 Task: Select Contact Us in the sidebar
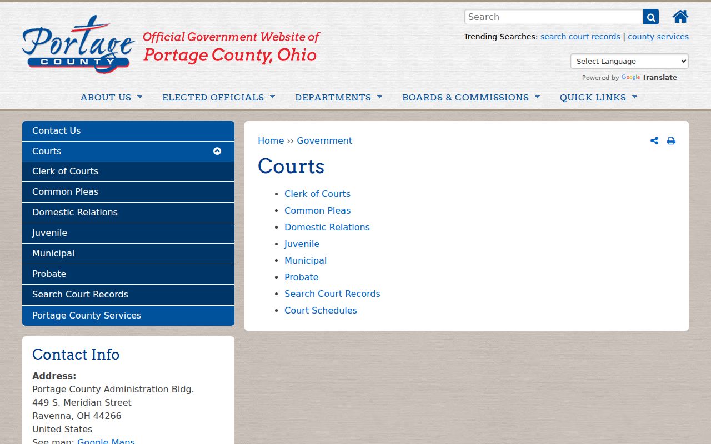[x=128, y=131]
